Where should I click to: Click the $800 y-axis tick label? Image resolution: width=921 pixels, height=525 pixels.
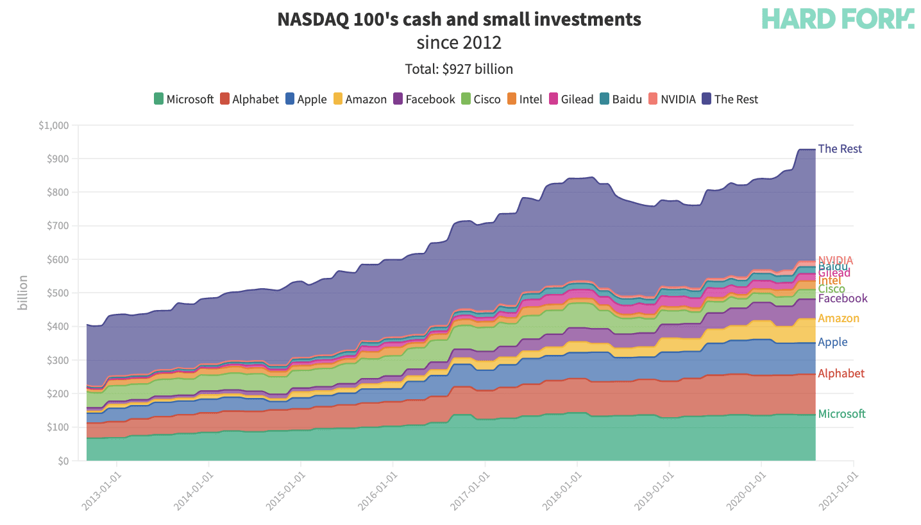(x=57, y=192)
